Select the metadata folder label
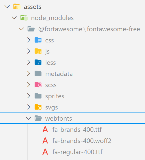This screenshot has height=160, width=145. click(59, 74)
